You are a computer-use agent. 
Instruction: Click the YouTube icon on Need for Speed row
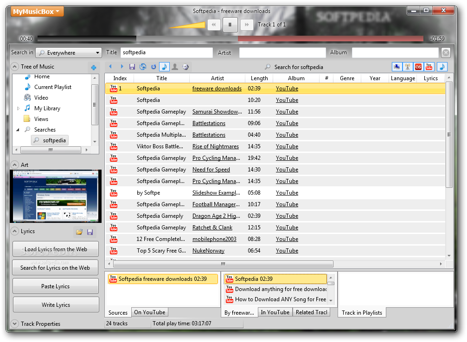pos(114,169)
